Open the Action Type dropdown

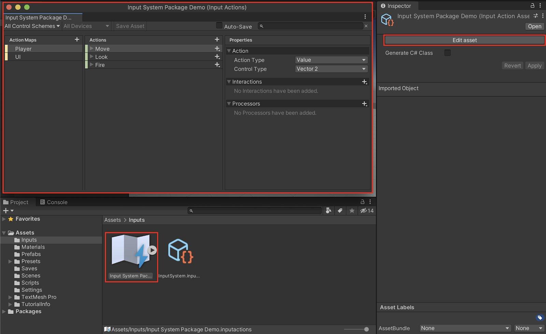coord(331,60)
